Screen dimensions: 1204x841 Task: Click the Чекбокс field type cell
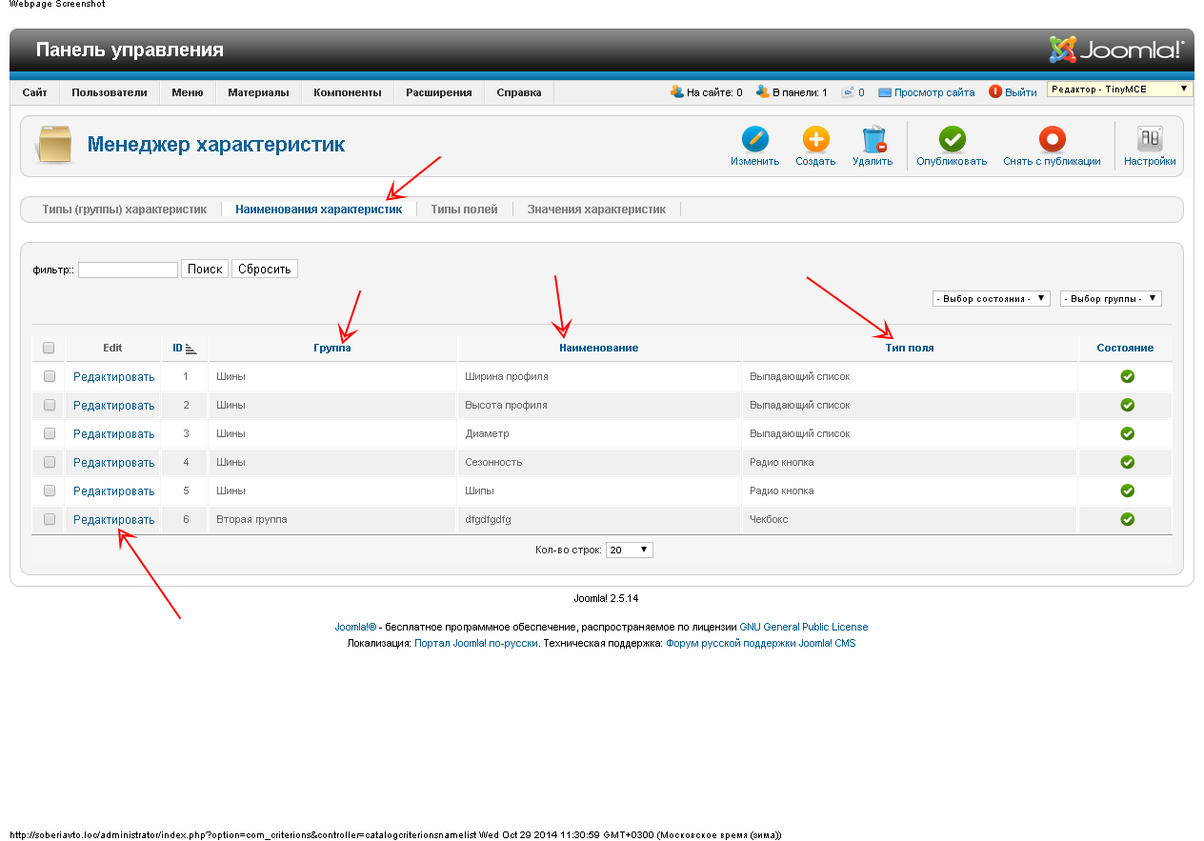(x=910, y=519)
